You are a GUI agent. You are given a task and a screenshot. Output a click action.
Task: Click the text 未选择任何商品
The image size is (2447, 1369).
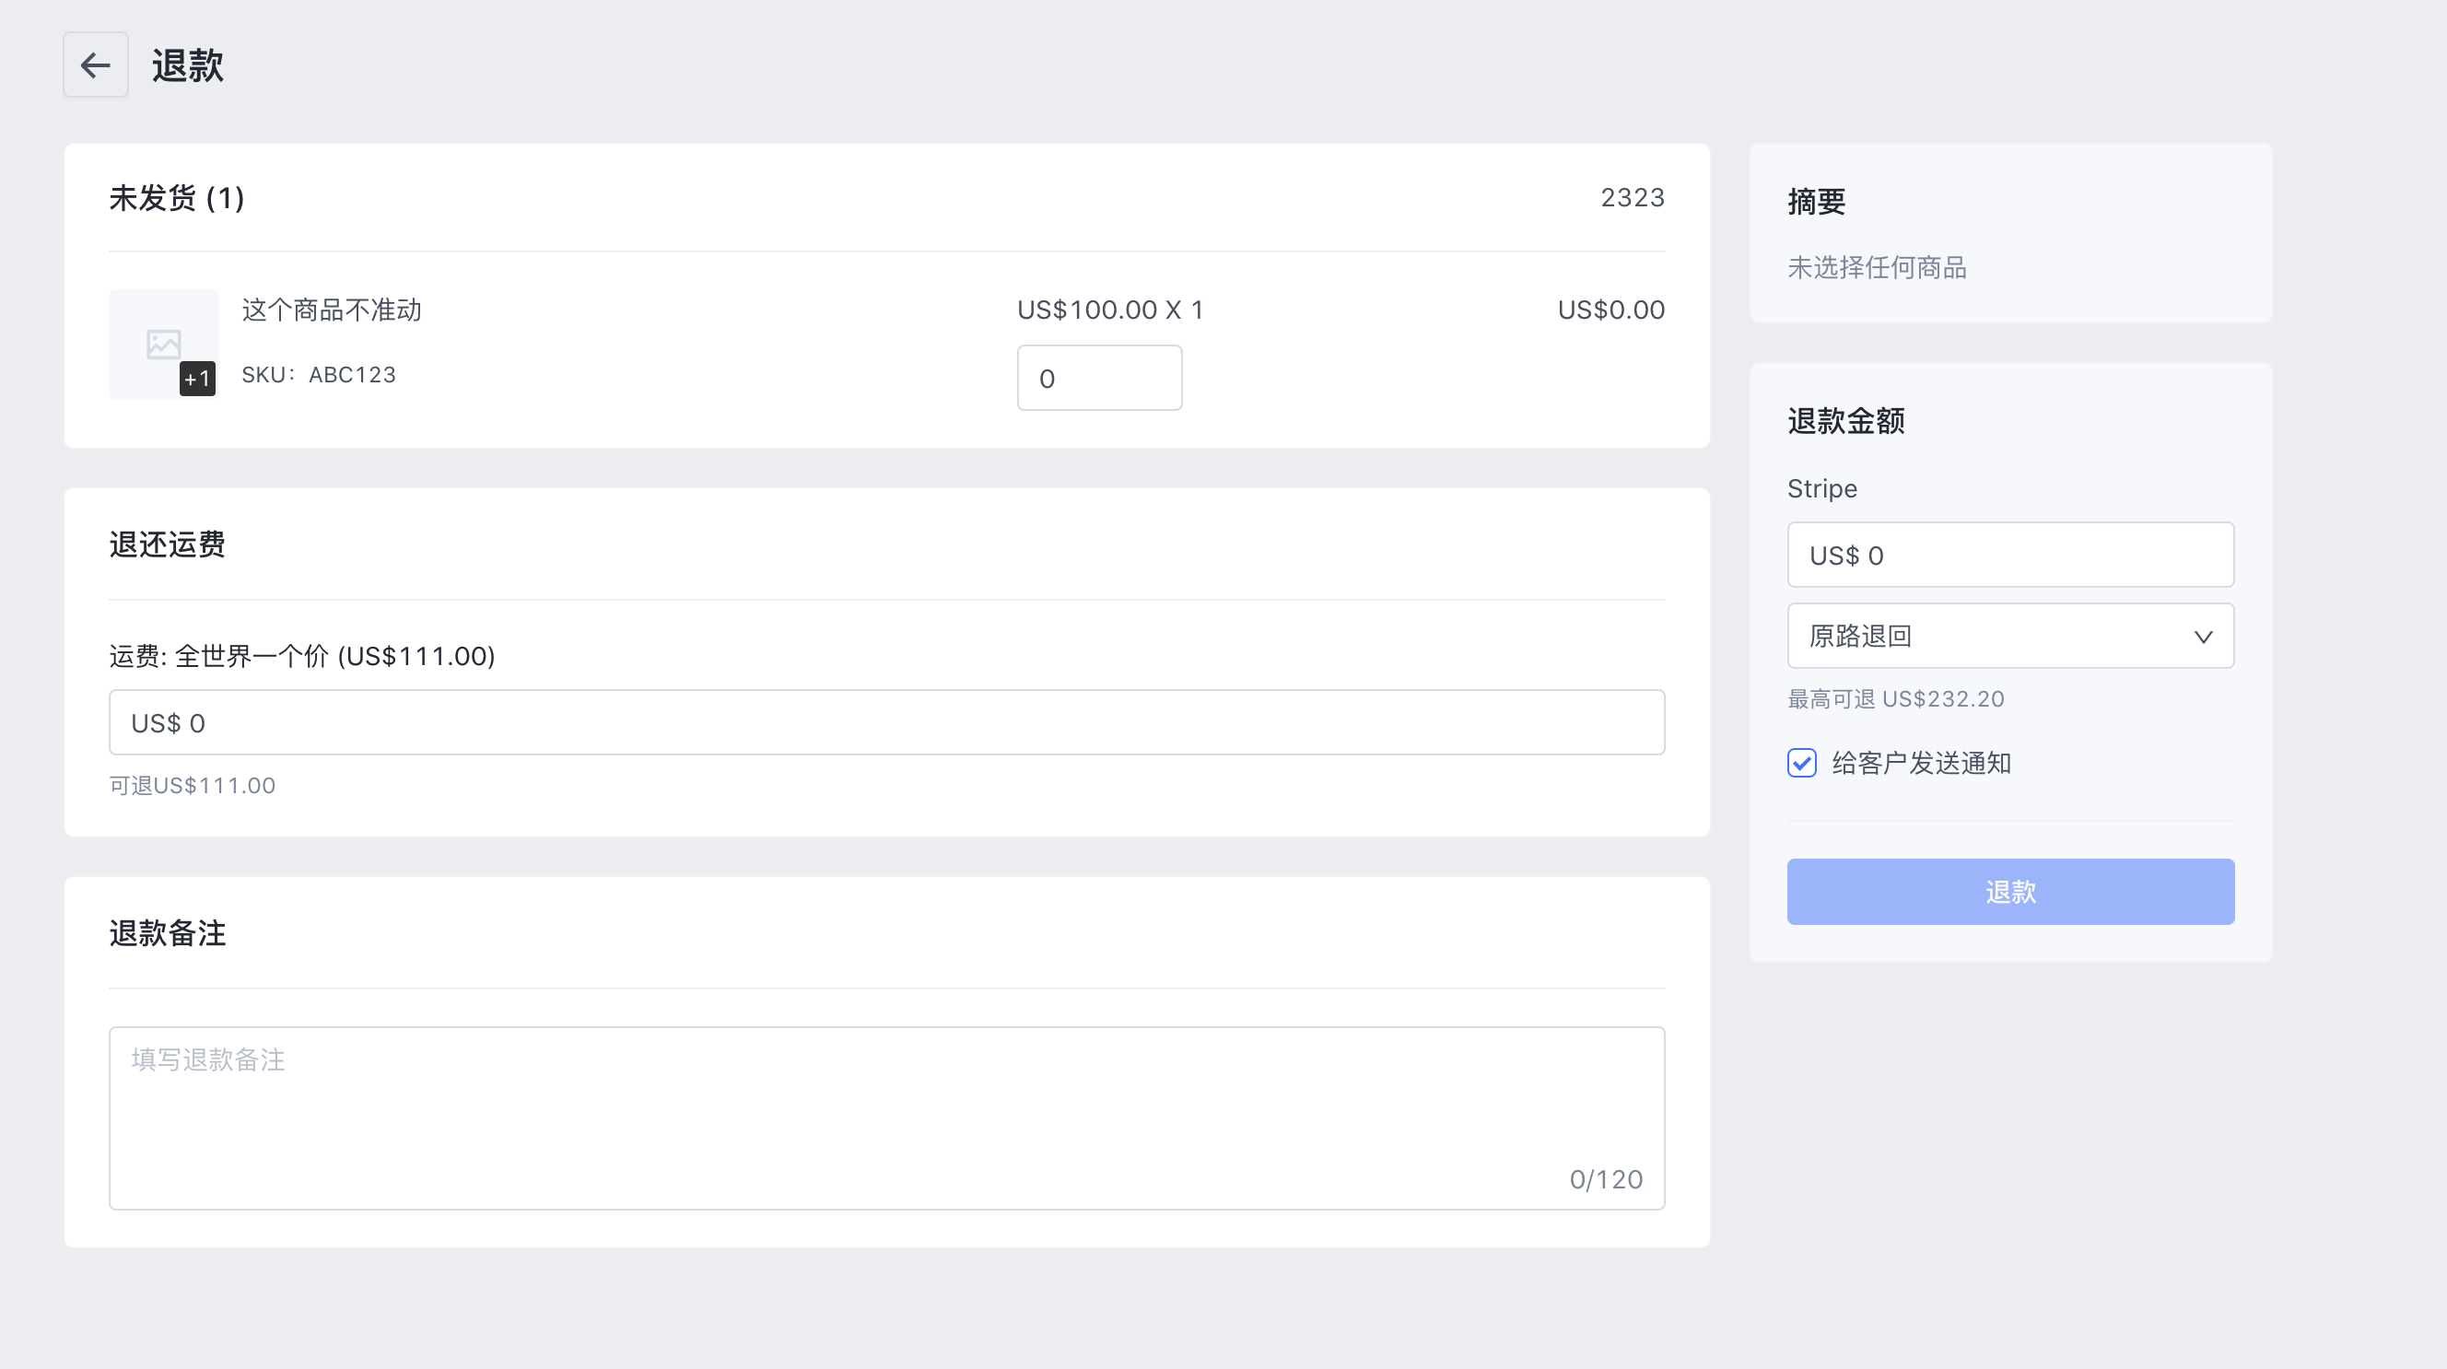1877,268
